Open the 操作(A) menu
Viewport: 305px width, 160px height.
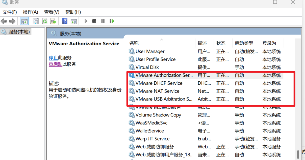(30, 12)
